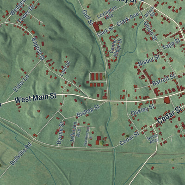Viewport: 185px width, 185px height.
Task: Click the Washington St label
Action: click(88, 136)
